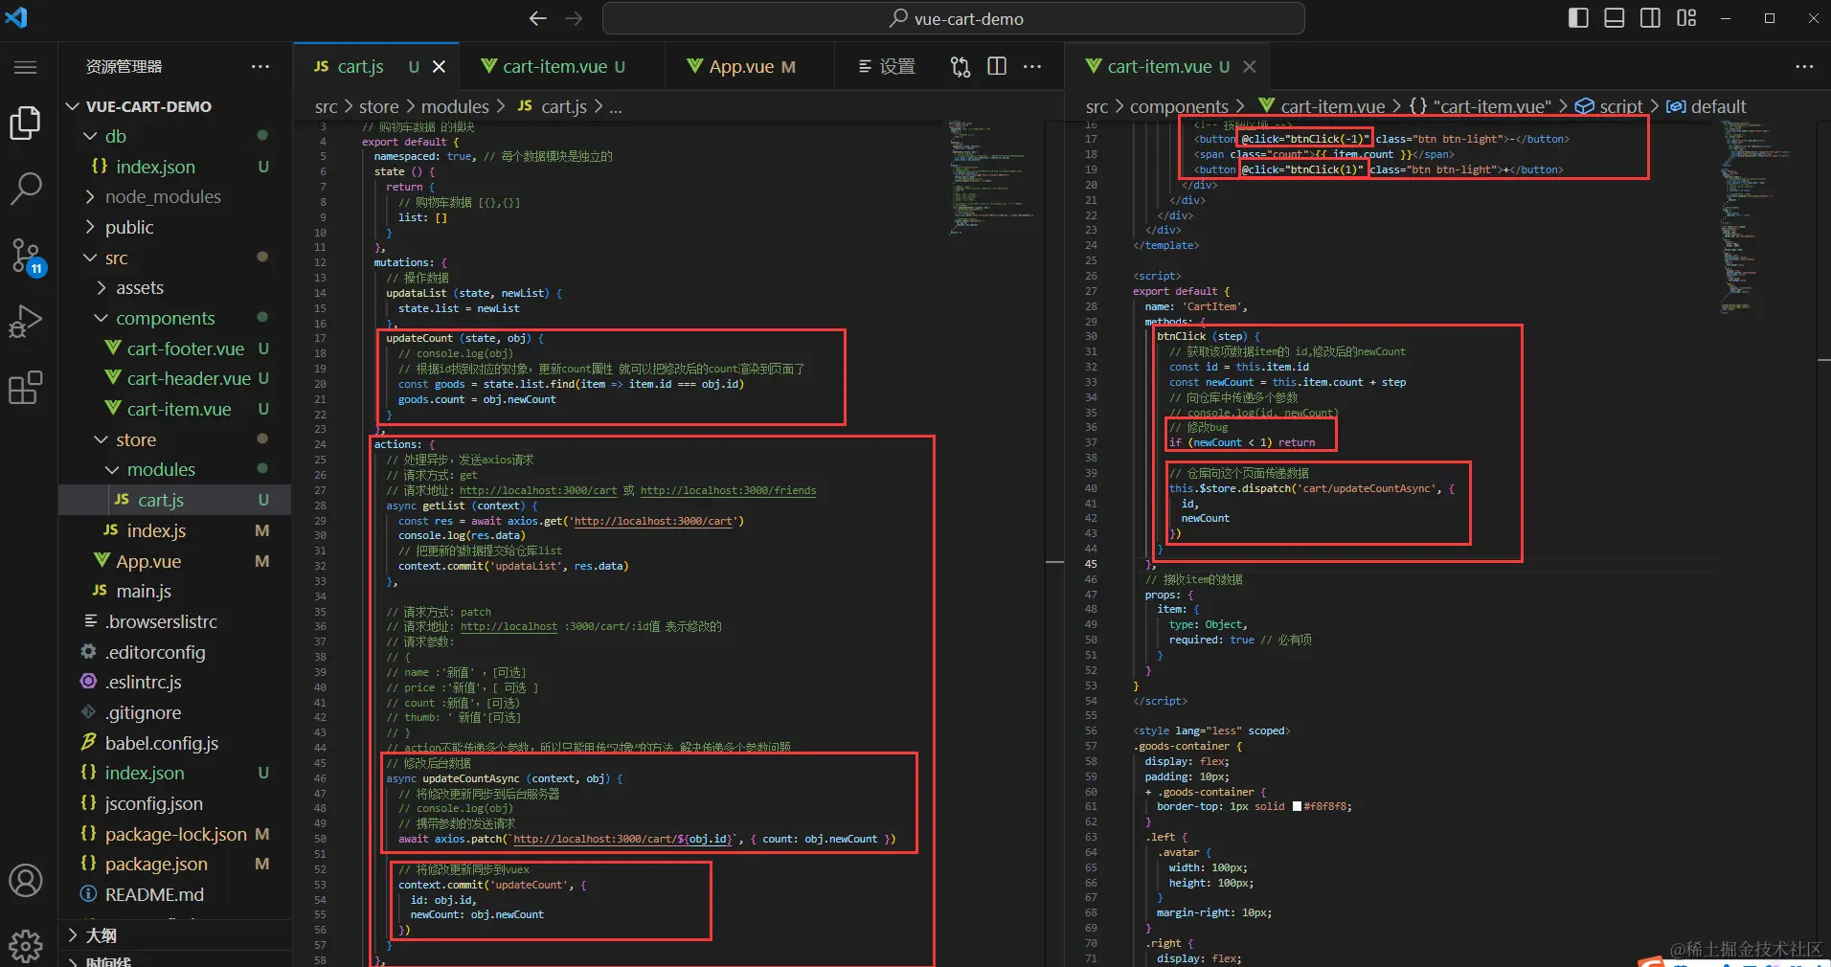Open more actions for left editor group
Viewport: 1831px width, 967px height.
pyautogui.click(x=1032, y=66)
